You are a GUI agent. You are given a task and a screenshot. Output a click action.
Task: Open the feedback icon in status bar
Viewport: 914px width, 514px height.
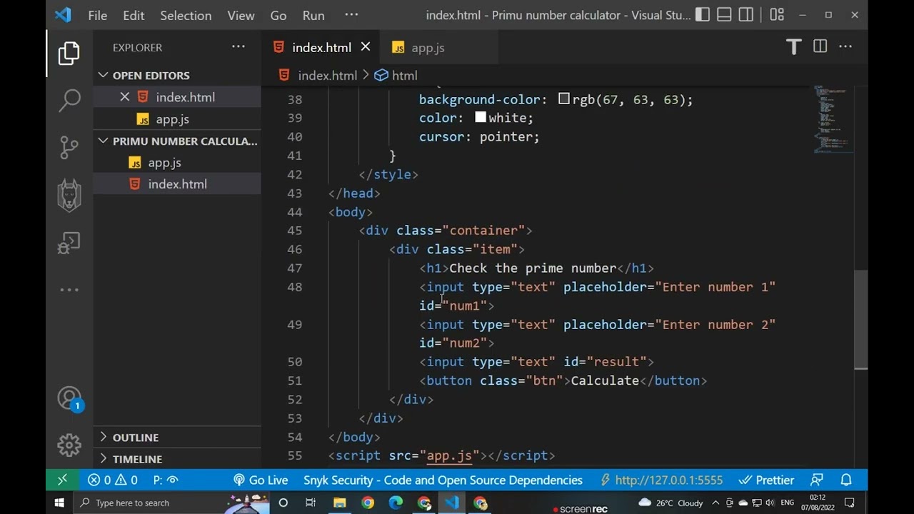pos(817,480)
